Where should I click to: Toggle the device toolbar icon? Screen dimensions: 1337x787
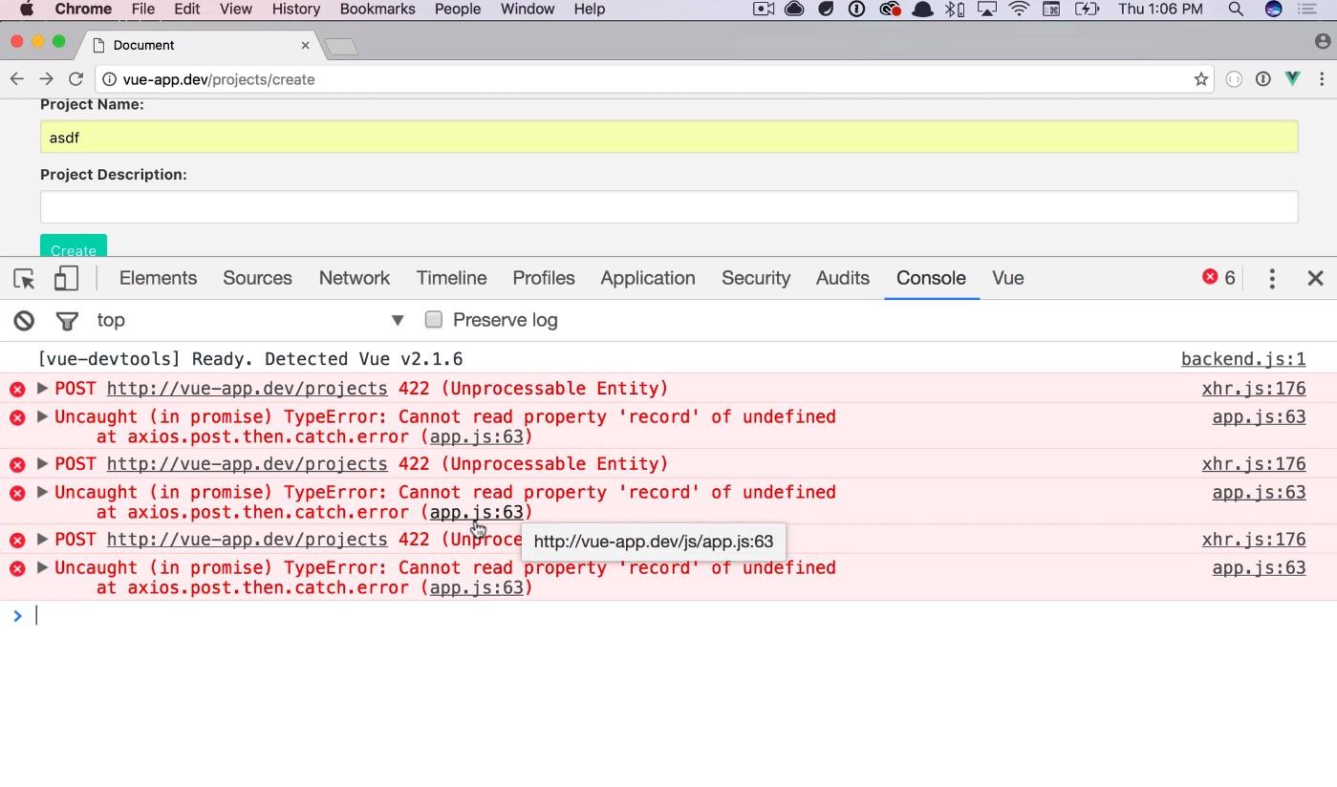click(x=66, y=279)
